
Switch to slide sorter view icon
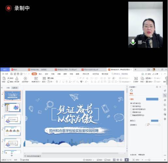118,160
